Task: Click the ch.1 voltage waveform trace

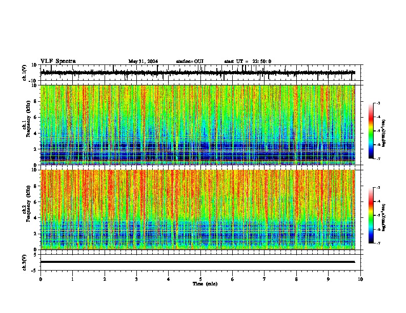Action: pos(197,73)
